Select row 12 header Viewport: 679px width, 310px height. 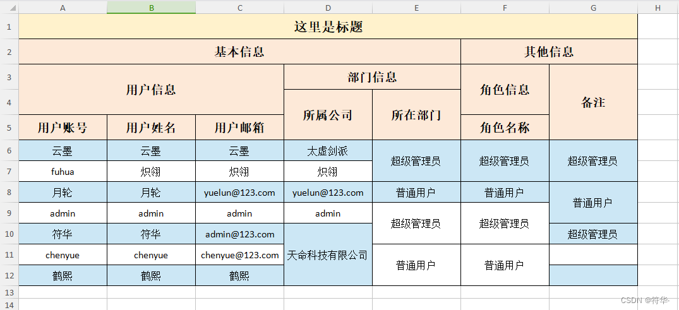click(9, 275)
